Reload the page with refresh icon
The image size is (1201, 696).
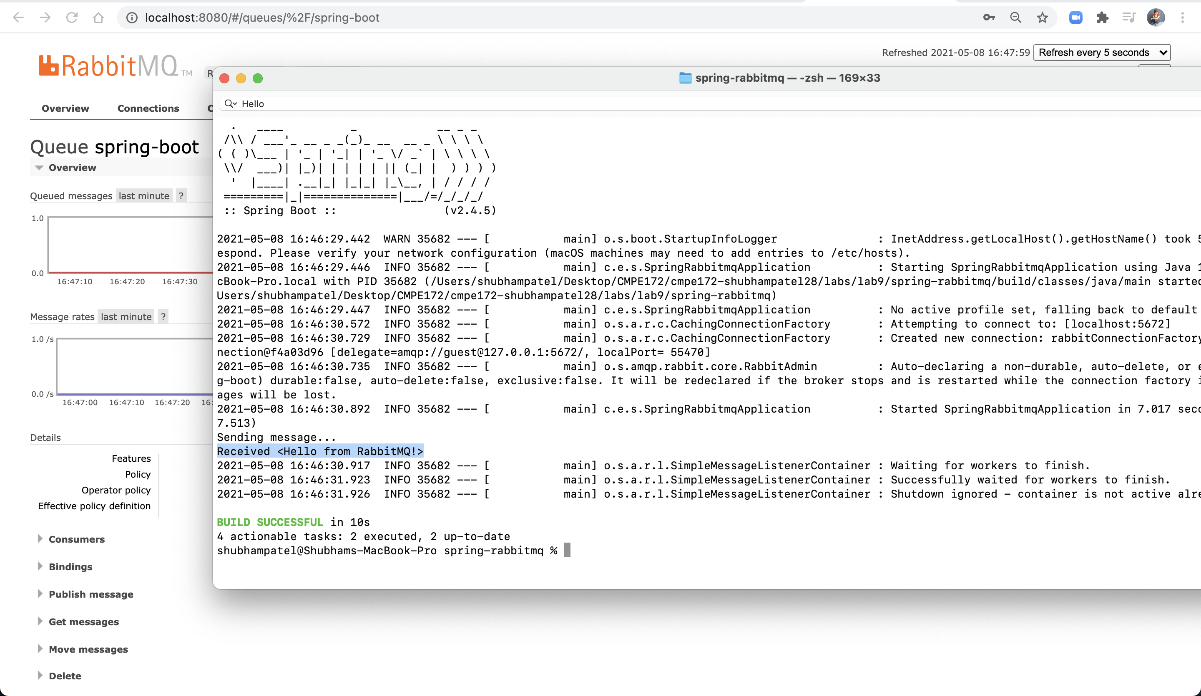[71, 18]
